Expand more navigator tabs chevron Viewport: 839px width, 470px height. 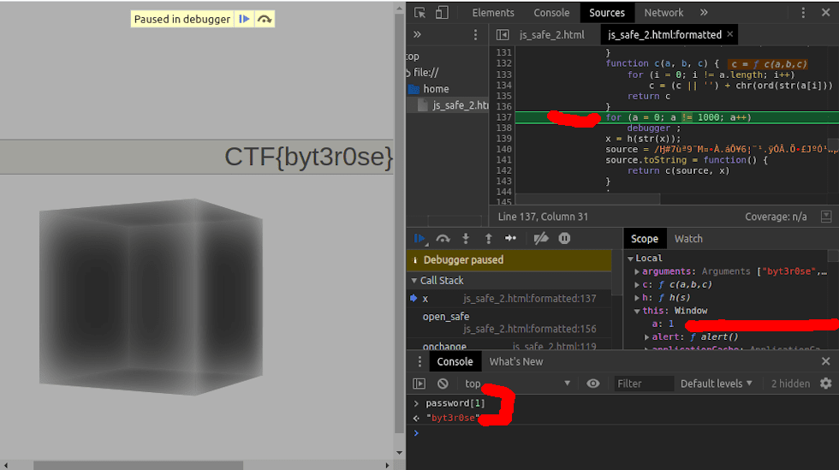click(417, 35)
